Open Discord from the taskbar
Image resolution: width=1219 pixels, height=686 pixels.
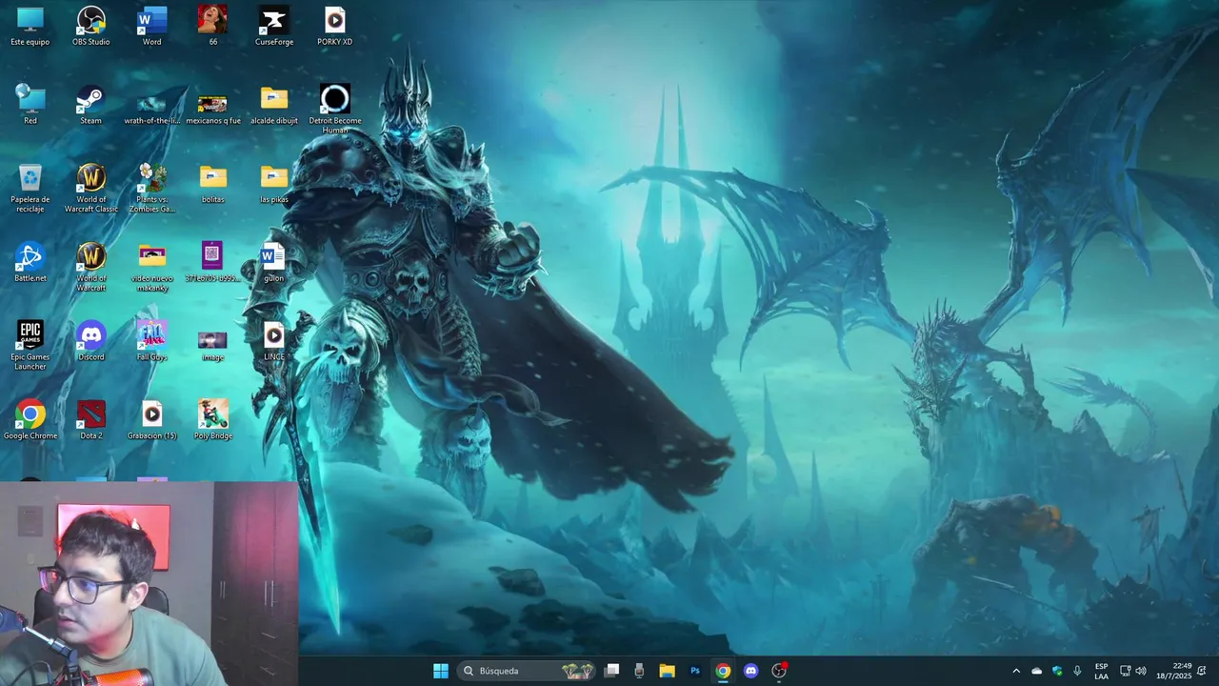pos(750,671)
